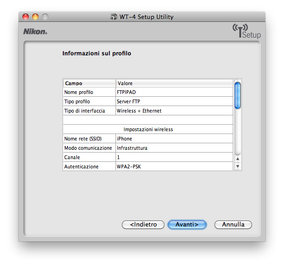Click the scroll up arrow
The width and height of the screenshot is (284, 267).
(237, 159)
